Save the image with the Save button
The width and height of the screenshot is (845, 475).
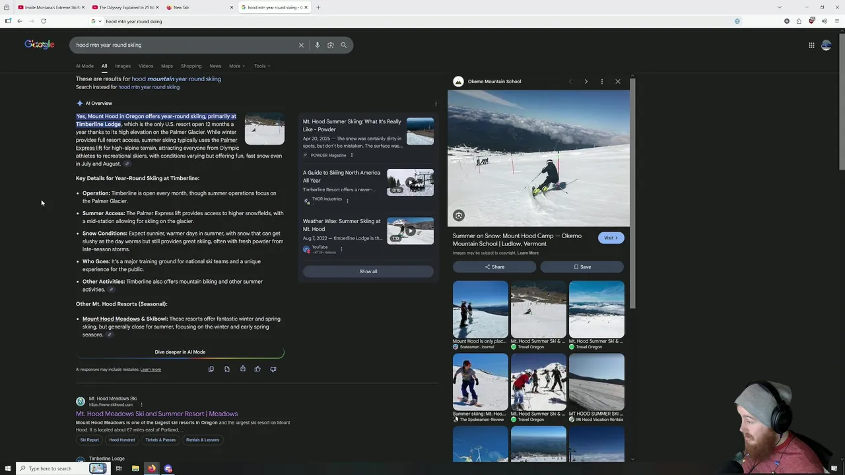(582, 267)
